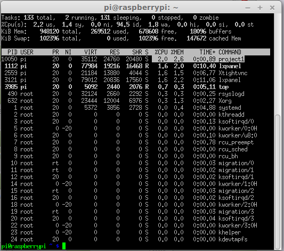Click the TIME+ column header
The height and width of the screenshot is (251, 284).
(207, 52)
